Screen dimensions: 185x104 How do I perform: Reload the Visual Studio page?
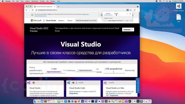pos(32,10)
